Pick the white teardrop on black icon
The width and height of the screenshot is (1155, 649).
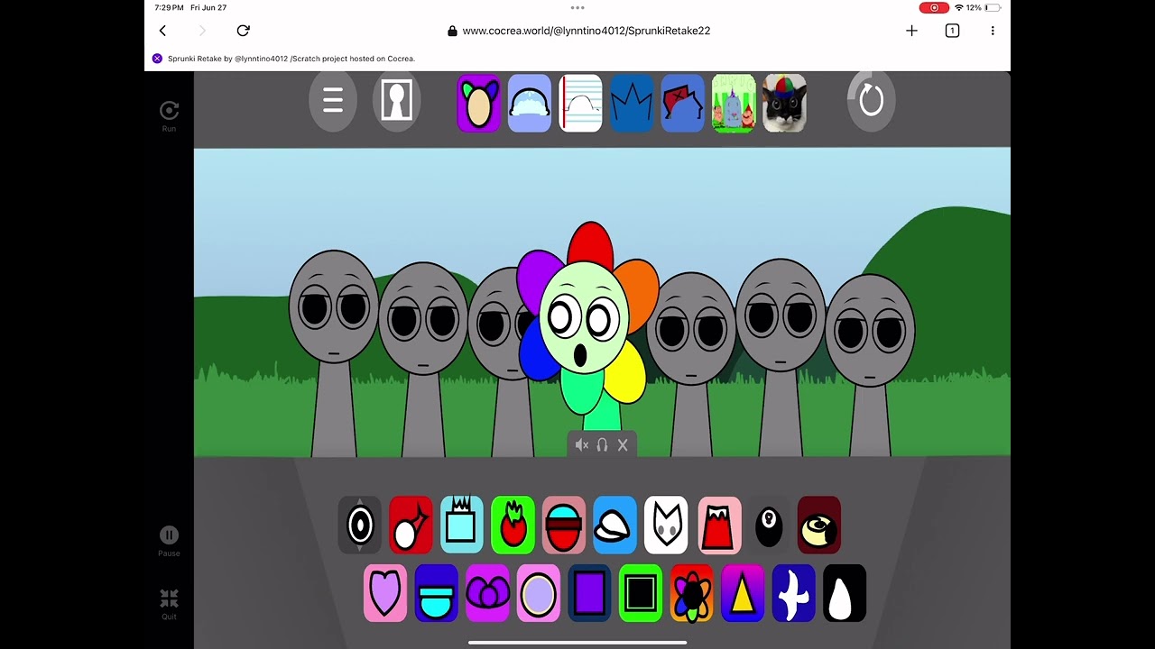coord(845,593)
